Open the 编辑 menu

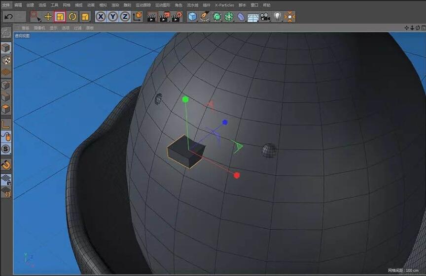tap(18, 5)
